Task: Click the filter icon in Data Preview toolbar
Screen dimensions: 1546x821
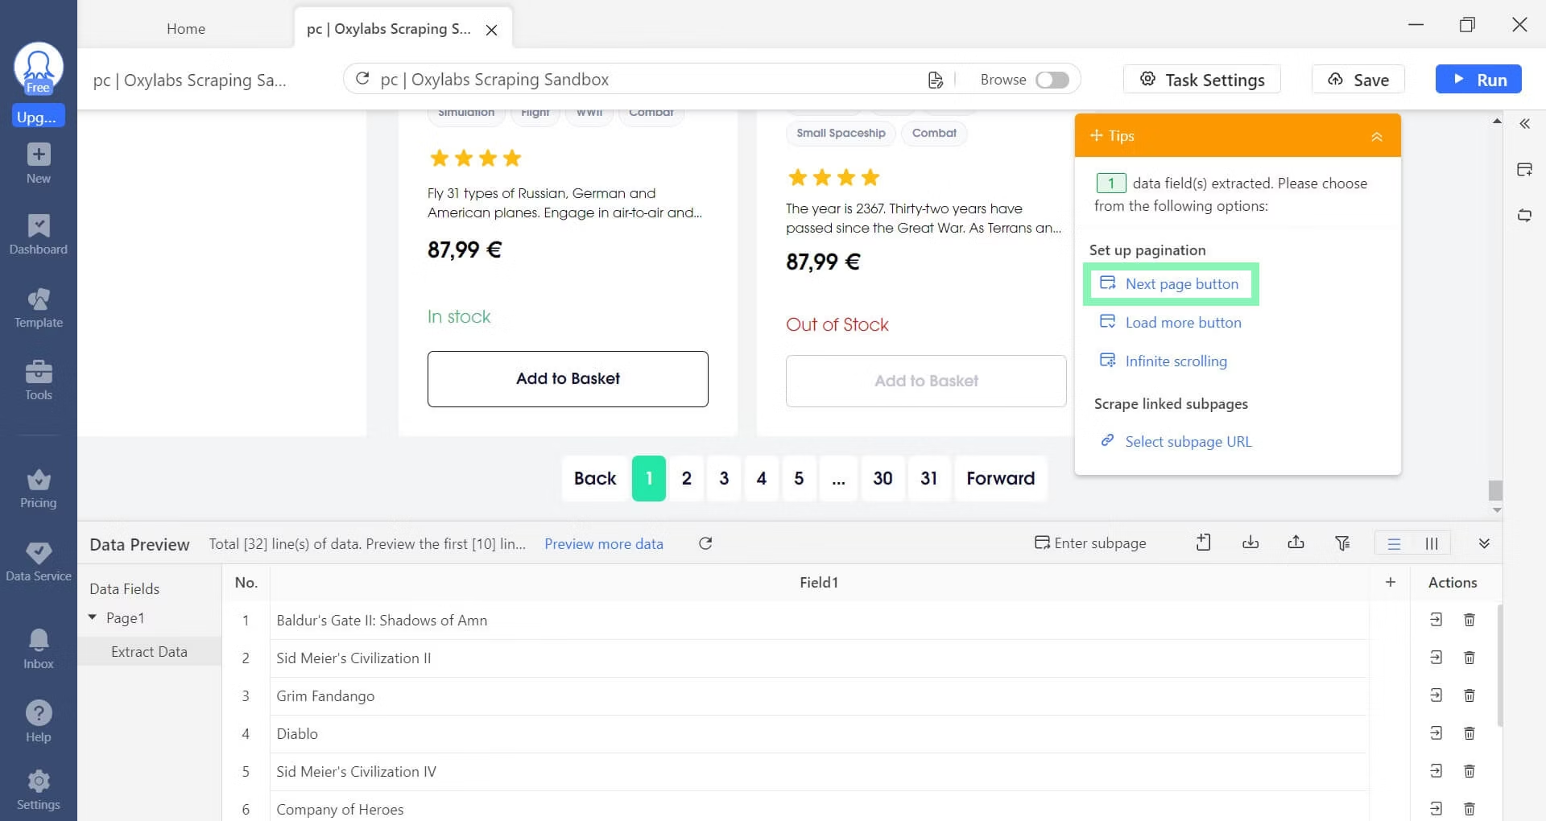Action: (x=1342, y=543)
